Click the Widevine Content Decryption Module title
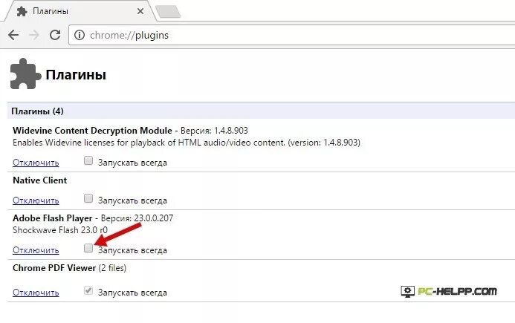Image resolution: width=515 pixels, height=323 pixels. 92,131
